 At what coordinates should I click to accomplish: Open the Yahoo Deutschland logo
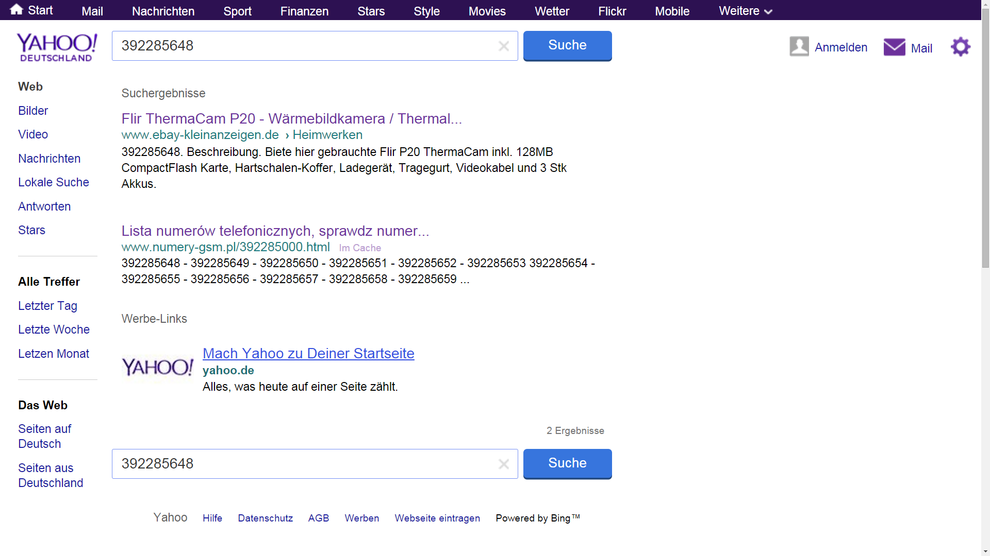point(57,47)
